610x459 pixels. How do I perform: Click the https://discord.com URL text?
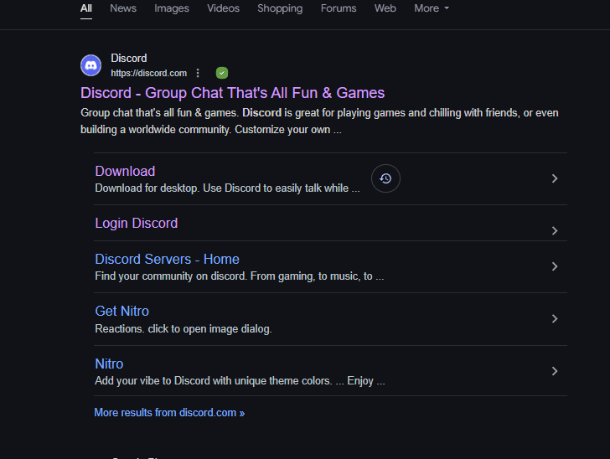[x=148, y=73]
